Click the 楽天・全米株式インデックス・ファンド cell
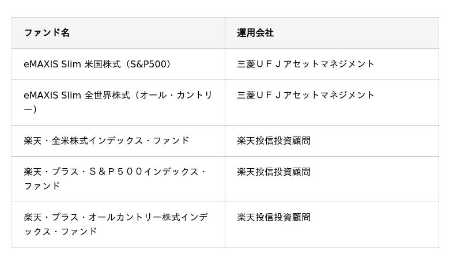 pyautogui.click(x=106, y=141)
